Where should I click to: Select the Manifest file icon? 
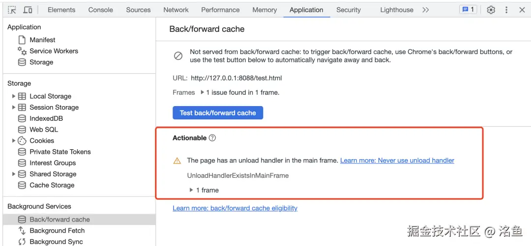pos(22,40)
